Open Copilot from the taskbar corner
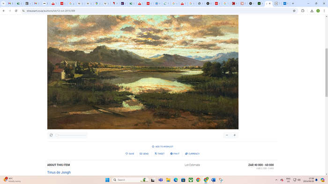 322,180
